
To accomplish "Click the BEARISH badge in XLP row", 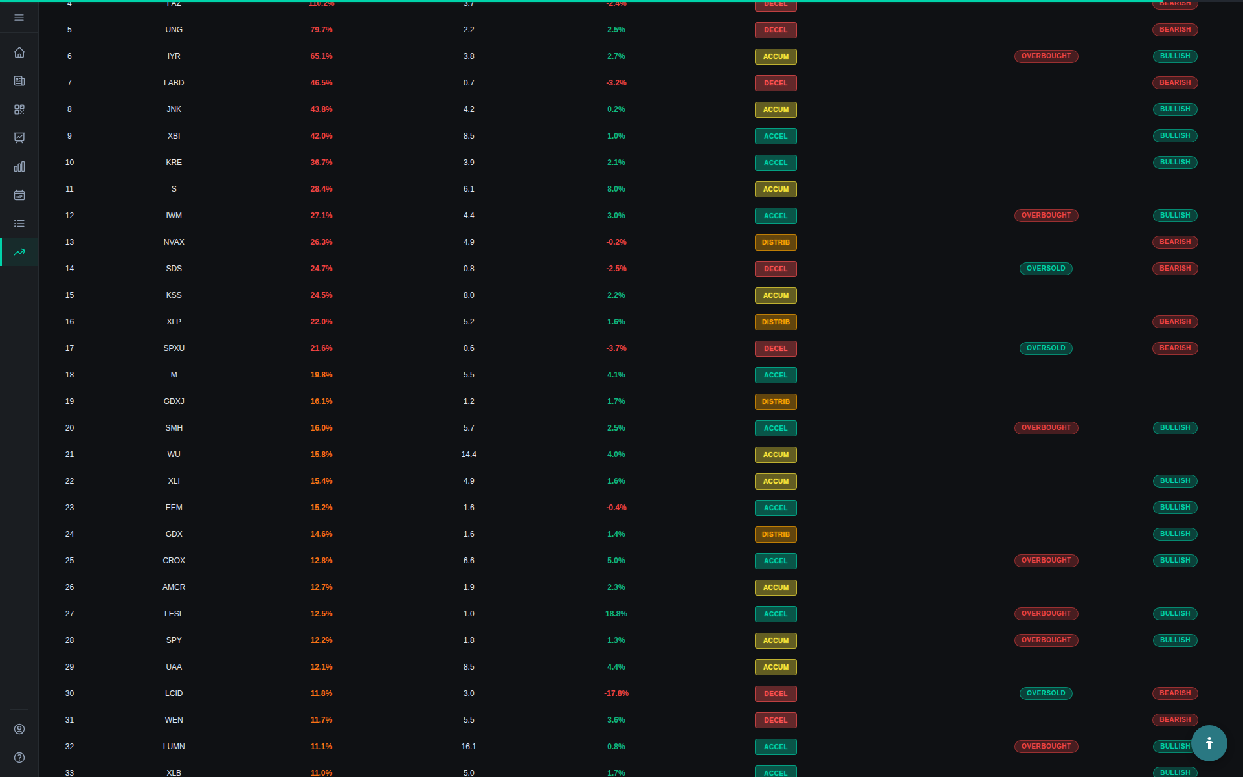I will [1175, 322].
